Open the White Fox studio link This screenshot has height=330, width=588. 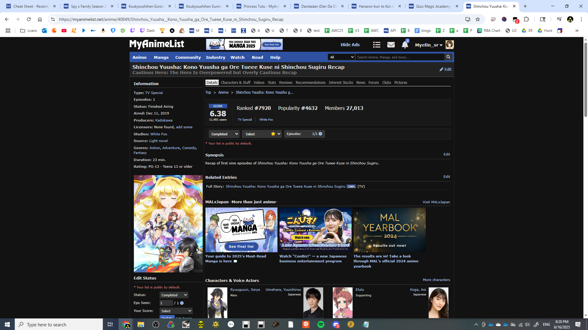tap(159, 134)
